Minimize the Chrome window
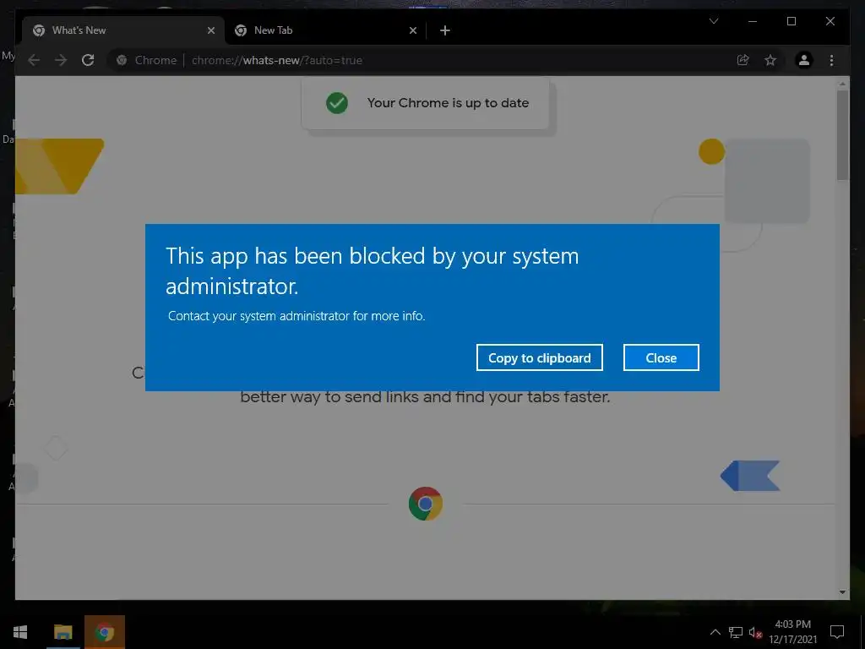This screenshot has width=865, height=649. [x=753, y=21]
